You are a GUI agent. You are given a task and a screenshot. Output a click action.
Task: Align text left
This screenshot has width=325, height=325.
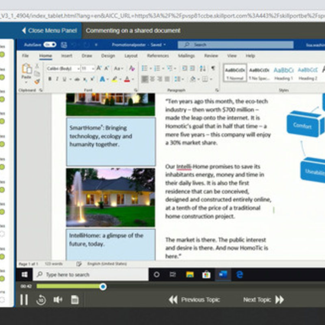(145, 79)
